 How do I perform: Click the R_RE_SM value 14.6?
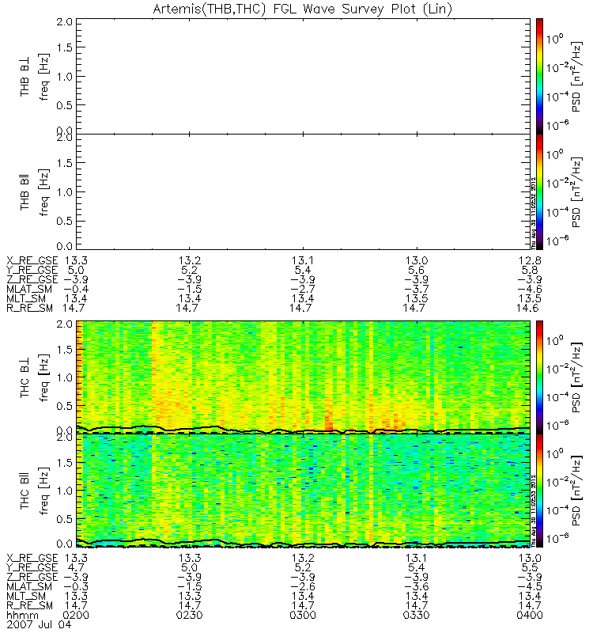[x=527, y=308]
